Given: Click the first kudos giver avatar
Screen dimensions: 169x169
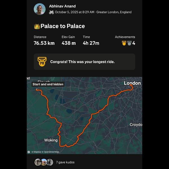Looking at the screenshot, I should (x=38, y=162).
